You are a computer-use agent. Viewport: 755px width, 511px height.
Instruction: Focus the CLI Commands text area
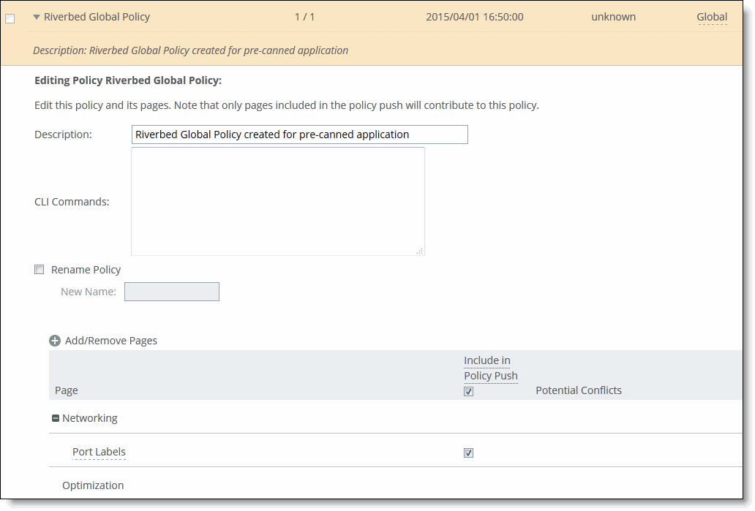pos(278,202)
